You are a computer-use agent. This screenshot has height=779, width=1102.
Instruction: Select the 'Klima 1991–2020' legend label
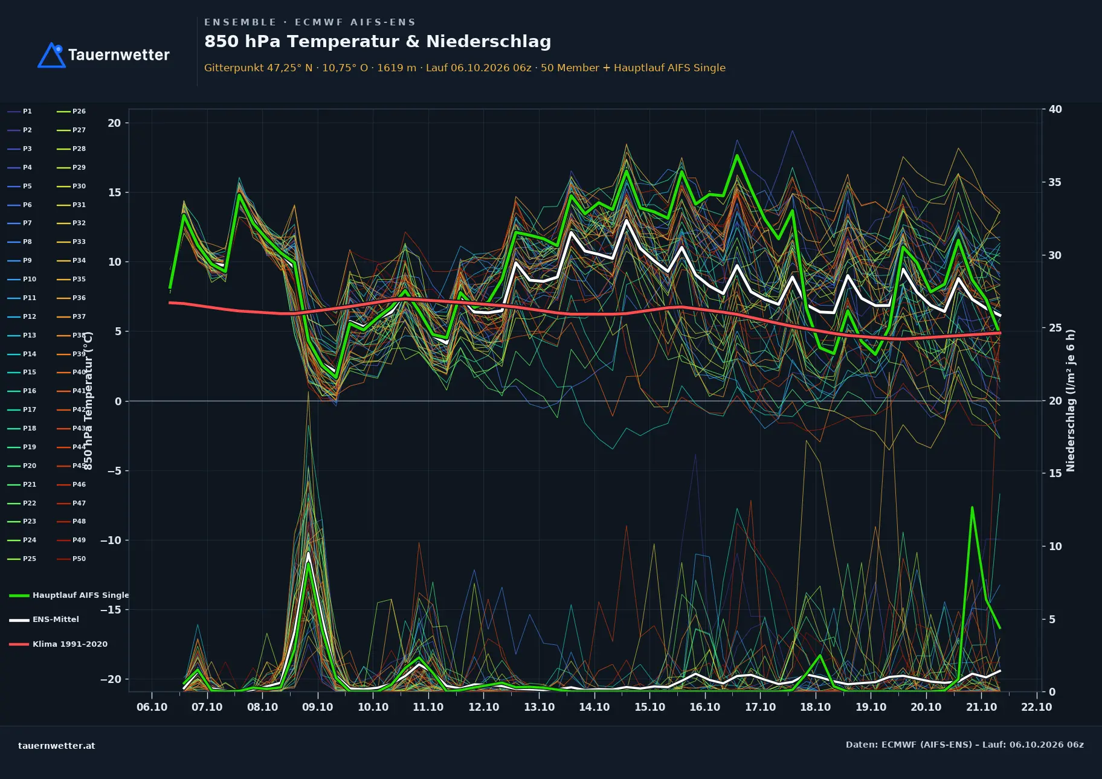tap(70, 644)
